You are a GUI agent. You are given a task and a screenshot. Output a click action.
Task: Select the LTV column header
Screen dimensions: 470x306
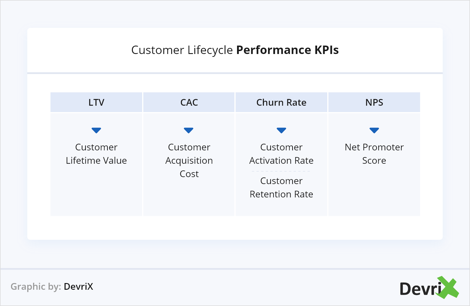pos(96,102)
